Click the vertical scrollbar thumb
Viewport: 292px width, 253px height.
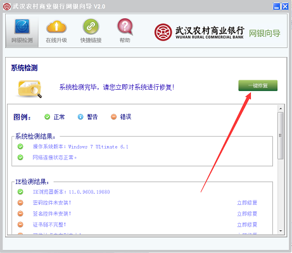point(281,135)
